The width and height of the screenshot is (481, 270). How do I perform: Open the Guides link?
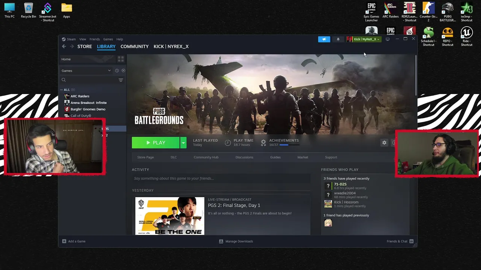275,157
